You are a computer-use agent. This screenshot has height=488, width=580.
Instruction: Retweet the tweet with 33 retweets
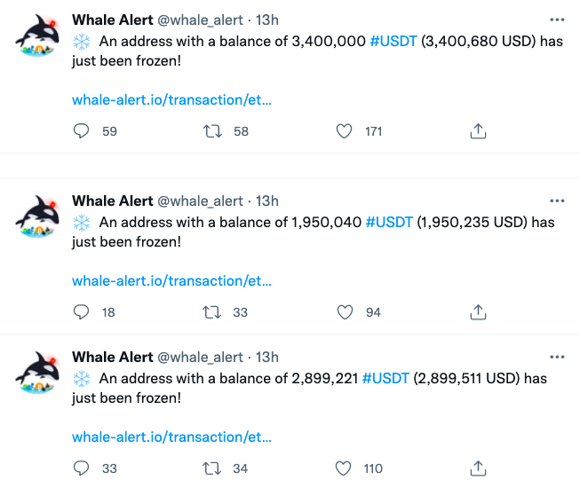(x=212, y=312)
